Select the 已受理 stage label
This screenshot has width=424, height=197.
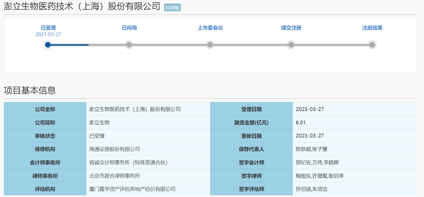pyautogui.click(x=48, y=28)
